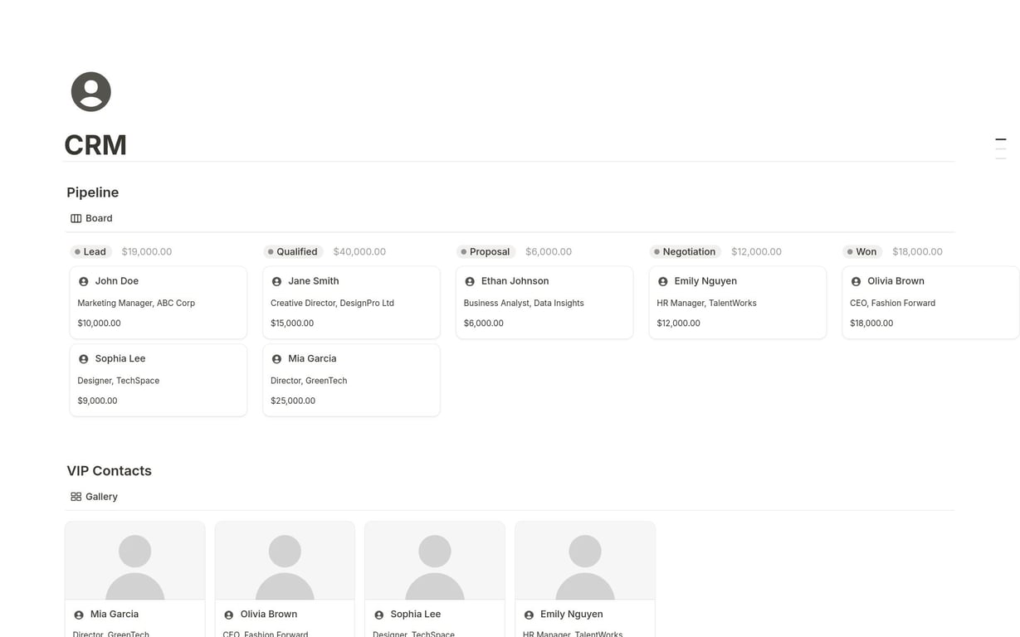Click Jane Smith's contact icon
The width and height of the screenshot is (1020, 637).
pos(276,281)
